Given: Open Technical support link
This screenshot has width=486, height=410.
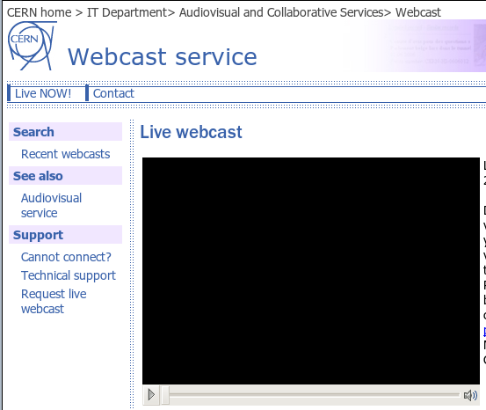Looking at the screenshot, I should point(69,275).
